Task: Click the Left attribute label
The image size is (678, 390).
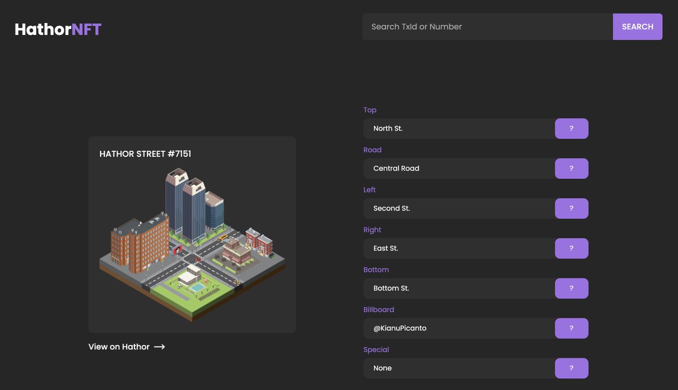Action: tap(370, 190)
